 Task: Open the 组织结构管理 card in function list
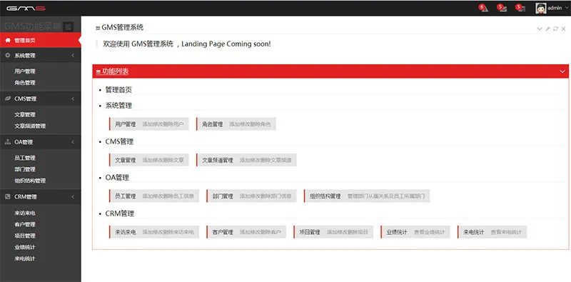[367, 196]
